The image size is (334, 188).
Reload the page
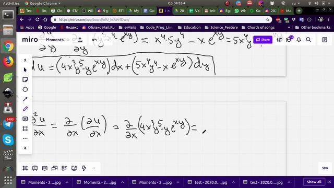(37, 19)
